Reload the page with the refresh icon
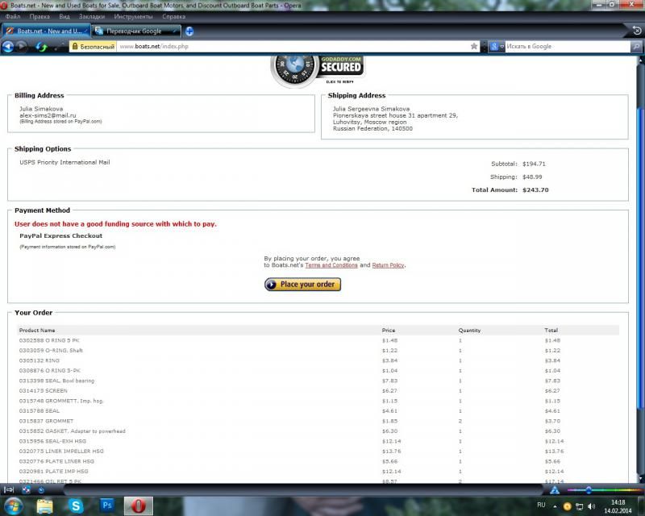645x516 pixels. [40, 47]
